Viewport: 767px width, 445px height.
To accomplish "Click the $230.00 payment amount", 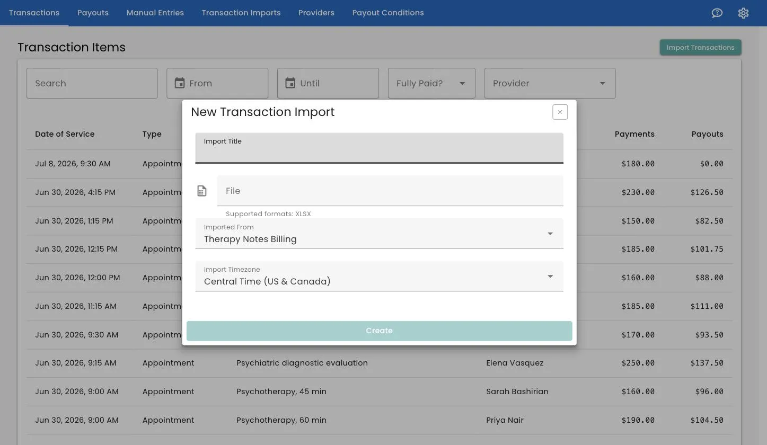I will pos(638,192).
